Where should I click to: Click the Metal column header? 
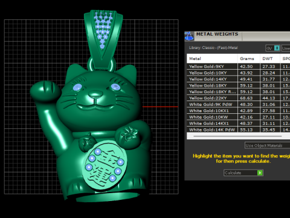point(212,59)
